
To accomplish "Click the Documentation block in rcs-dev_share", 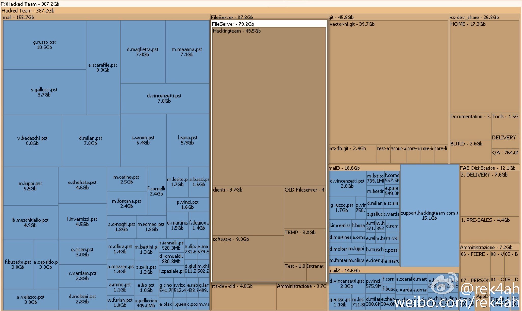I will click(x=471, y=126).
